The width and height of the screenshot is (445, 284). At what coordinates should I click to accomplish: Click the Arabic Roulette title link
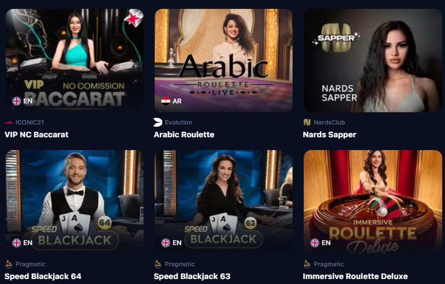coord(184,134)
